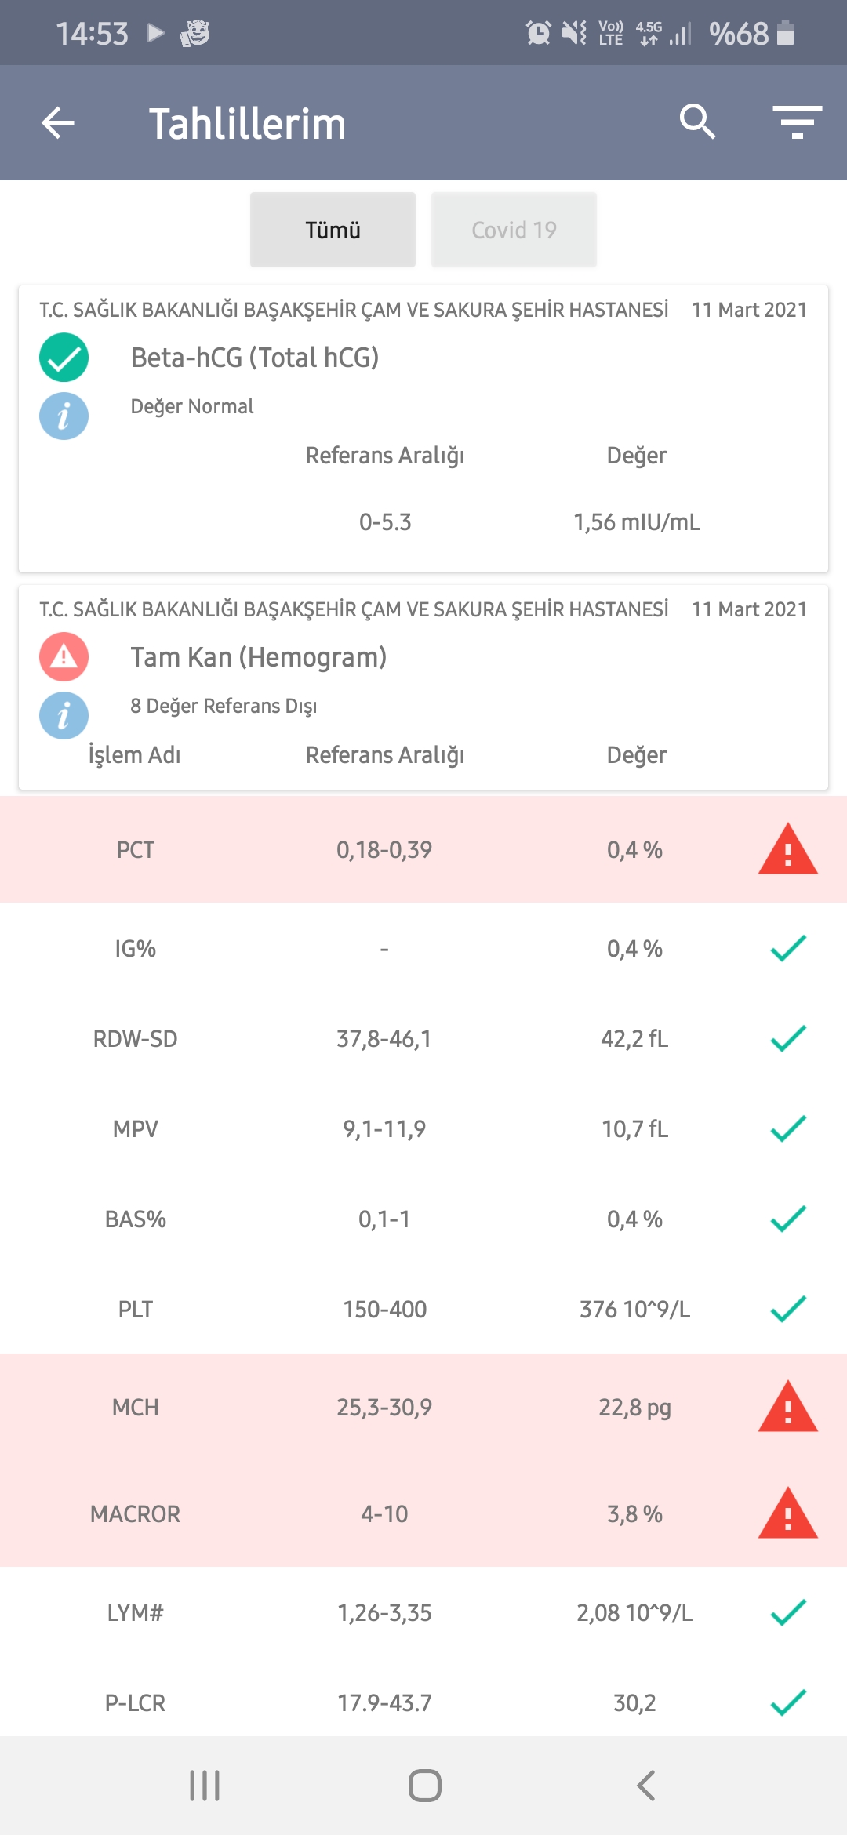Tap warning triangle on MACROR row

787,1513
